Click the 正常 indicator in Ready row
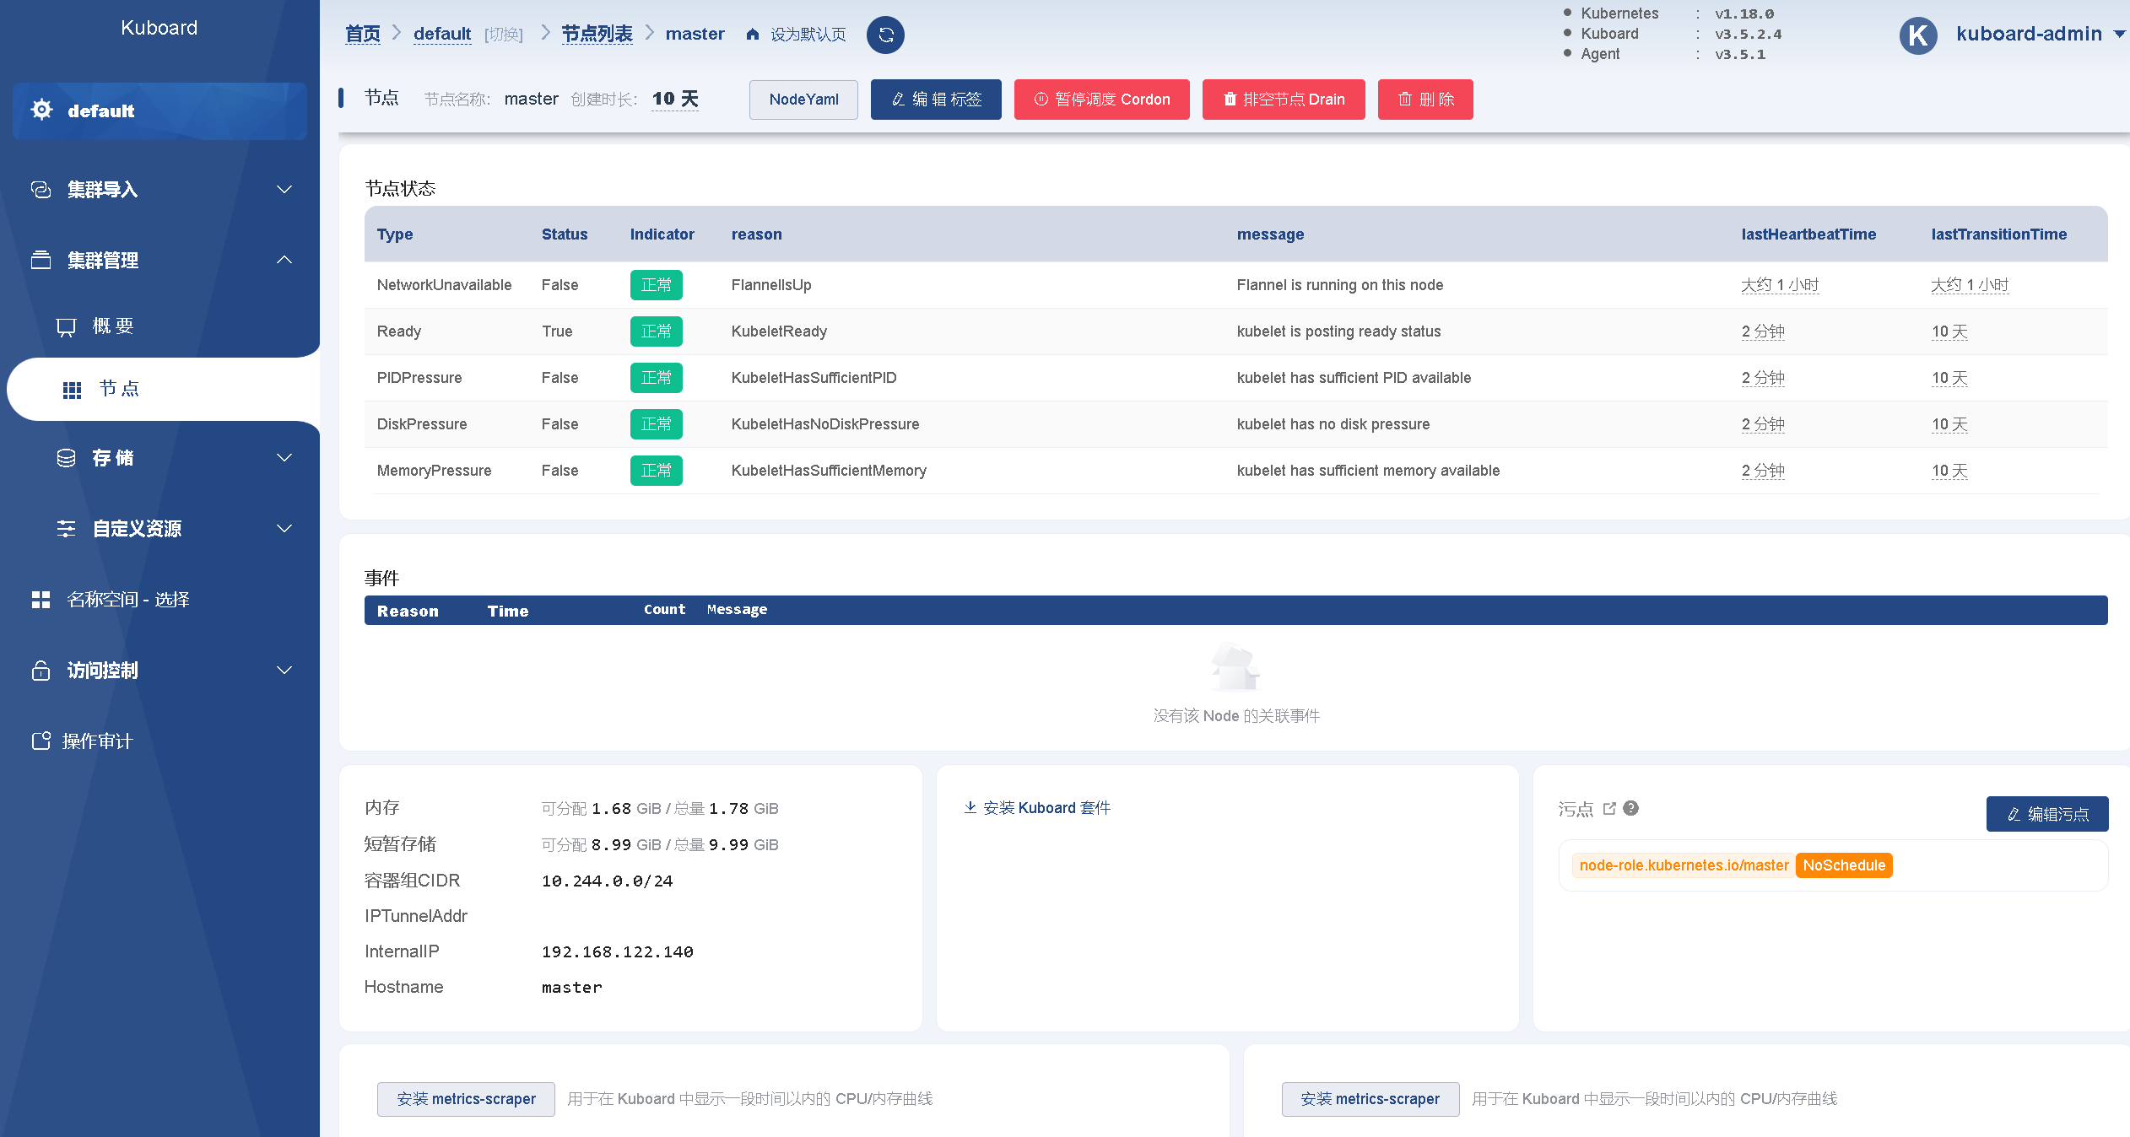Viewport: 2130px width, 1137px height. (657, 331)
